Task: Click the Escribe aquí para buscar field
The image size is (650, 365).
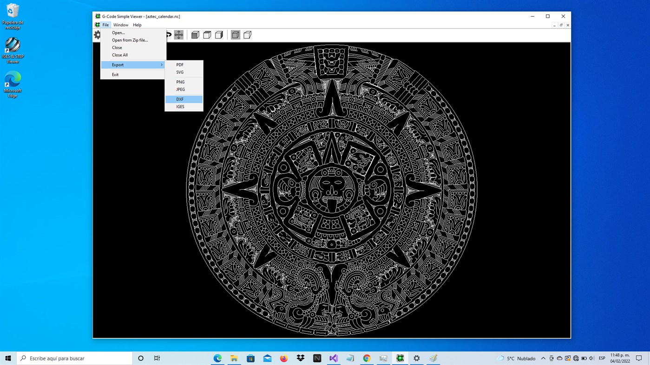Action: point(74,358)
